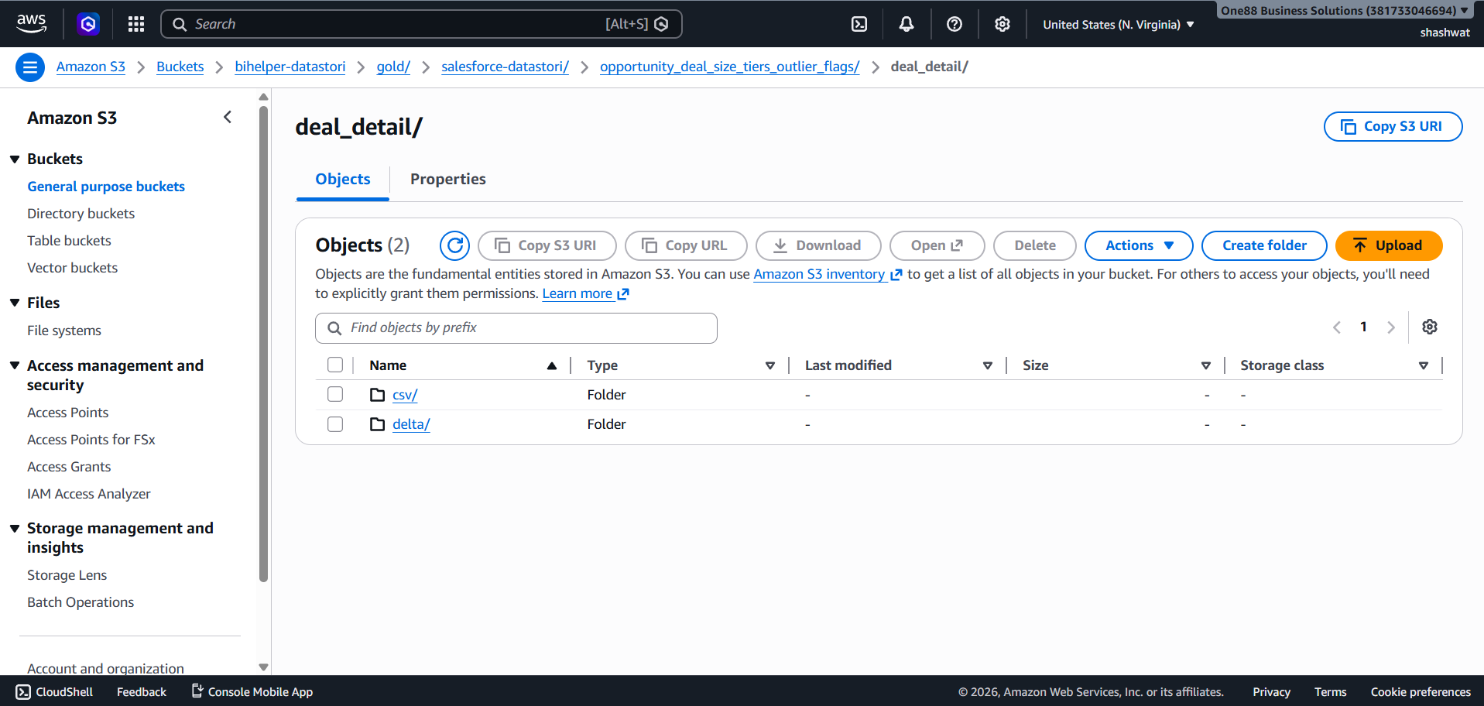This screenshot has height=706, width=1484.
Task: Open the notifications bell
Action: (x=907, y=24)
